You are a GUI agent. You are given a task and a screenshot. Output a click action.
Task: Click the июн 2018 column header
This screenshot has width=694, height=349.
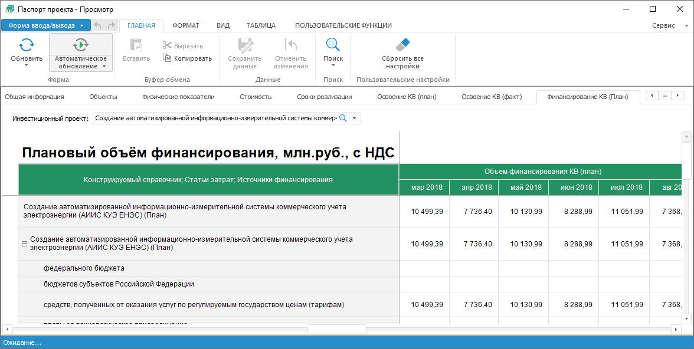click(x=574, y=187)
